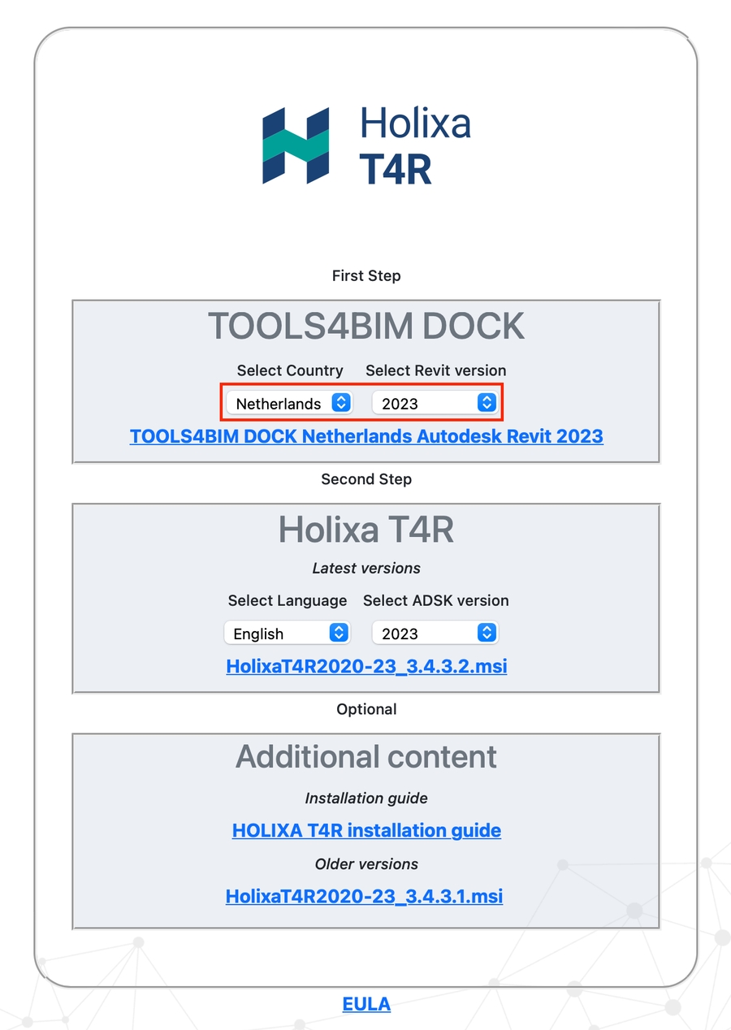This screenshot has height=1030, width=731.
Task: Click the Additional content section heading
Action: pos(366,757)
